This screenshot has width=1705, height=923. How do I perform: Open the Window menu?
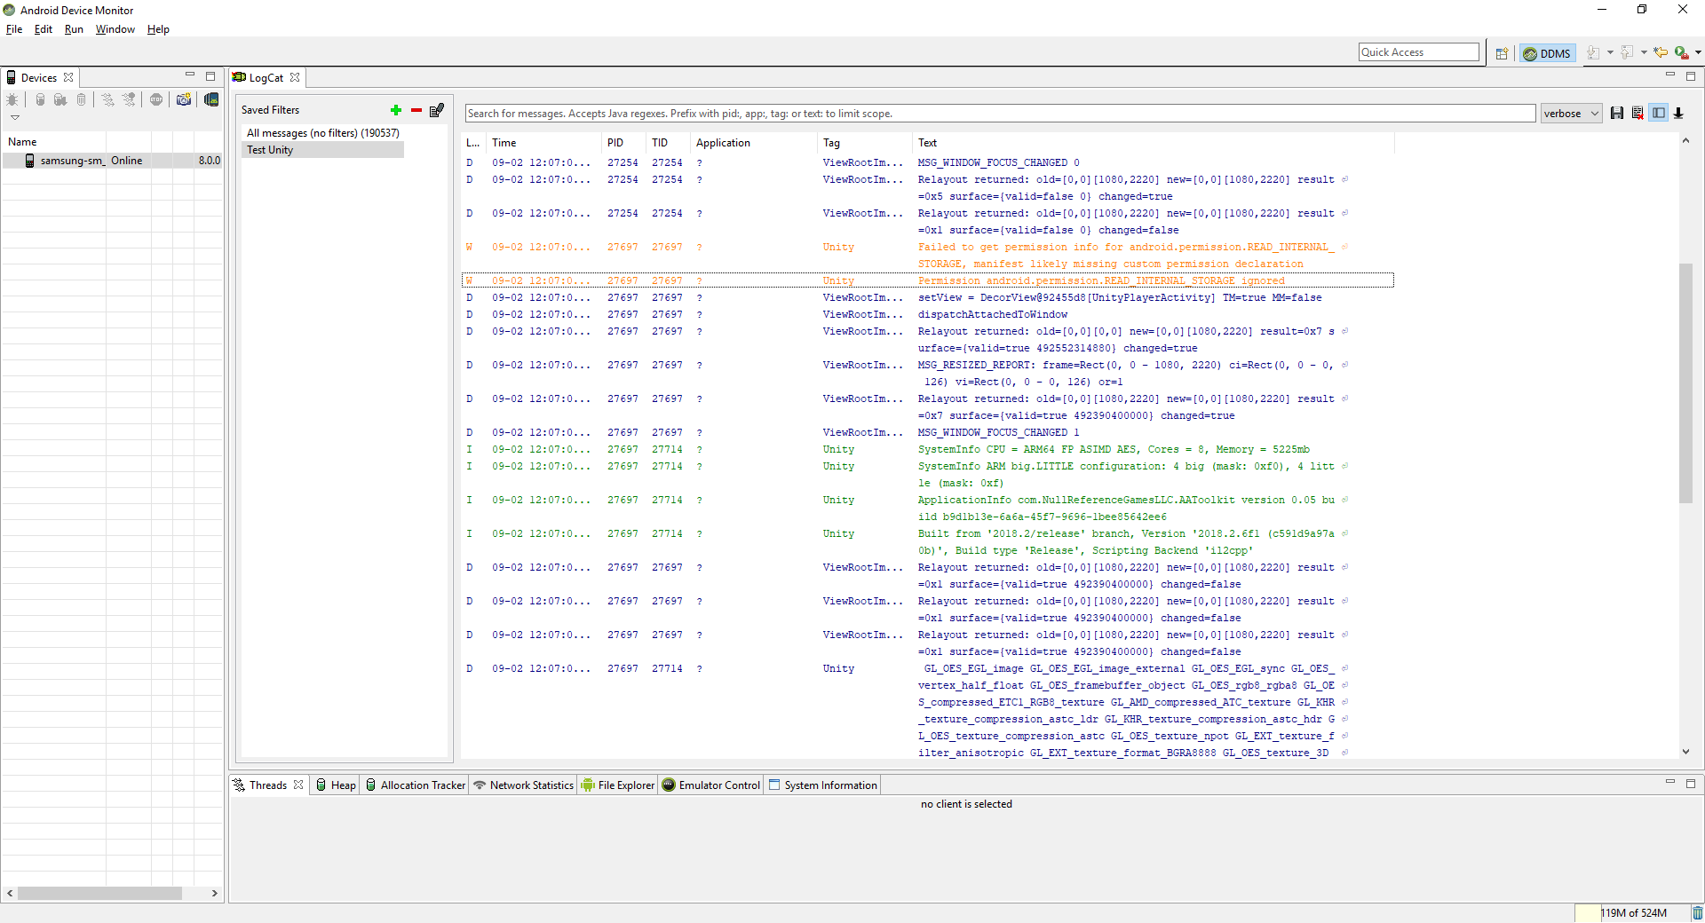pyautogui.click(x=115, y=29)
